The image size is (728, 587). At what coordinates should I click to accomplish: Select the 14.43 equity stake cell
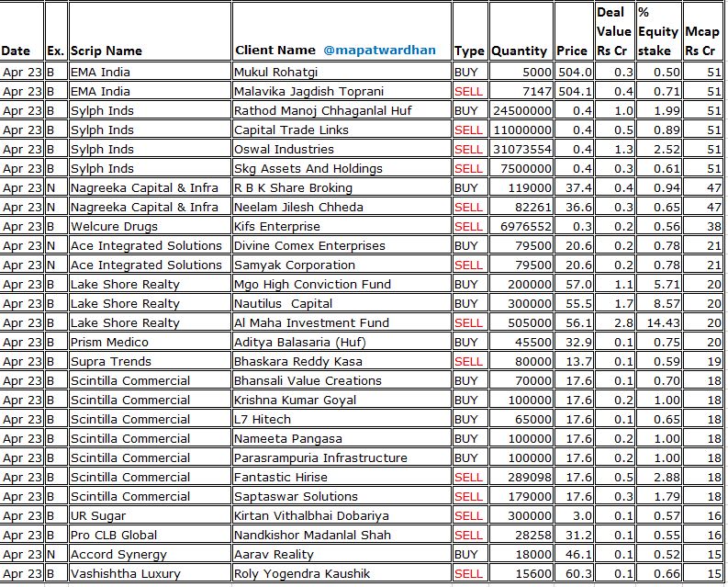(658, 322)
